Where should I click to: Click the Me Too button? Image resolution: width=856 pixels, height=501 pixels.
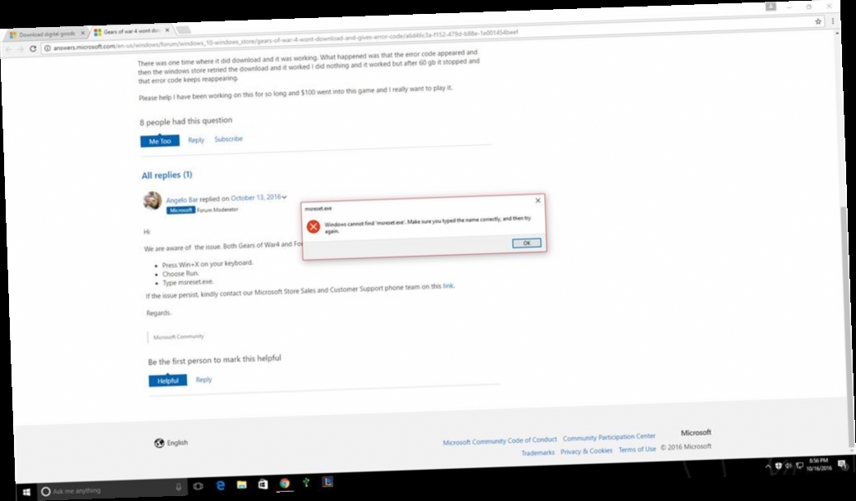coord(158,140)
